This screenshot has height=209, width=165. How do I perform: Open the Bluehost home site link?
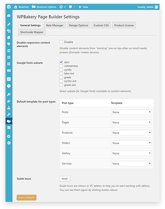[x=21, y=7]
